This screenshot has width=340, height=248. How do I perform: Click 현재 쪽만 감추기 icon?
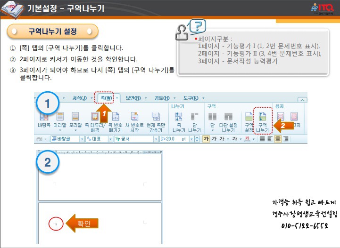click(x=156, y=116)
